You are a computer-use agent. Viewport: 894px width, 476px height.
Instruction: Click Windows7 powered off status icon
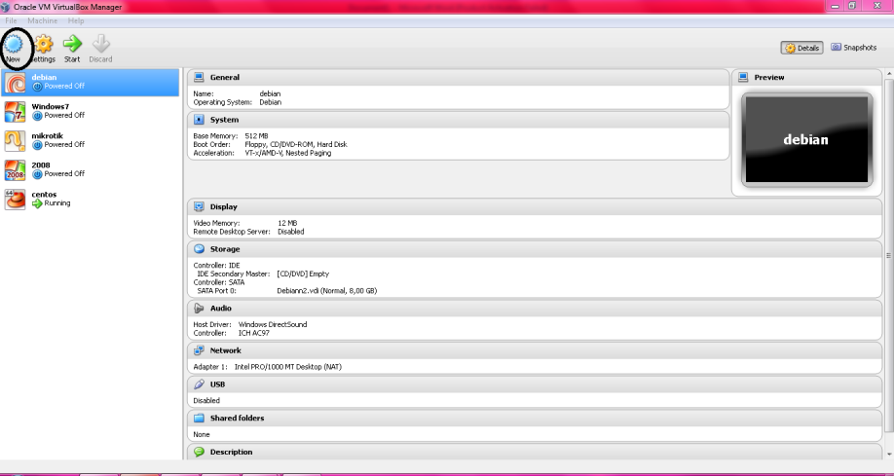pos(37,116)
